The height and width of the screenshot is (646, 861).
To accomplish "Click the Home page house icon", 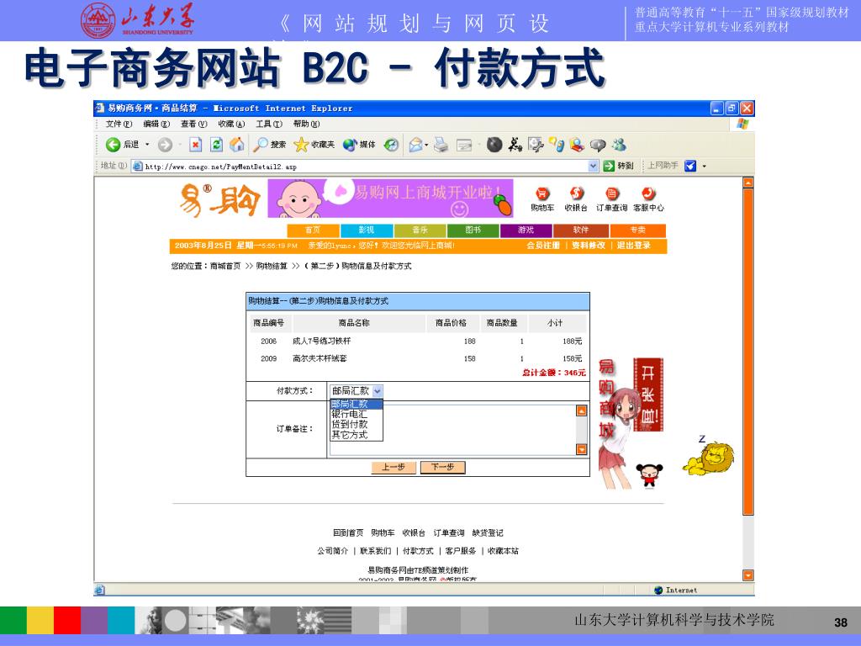I will click(x=236, y=145).
